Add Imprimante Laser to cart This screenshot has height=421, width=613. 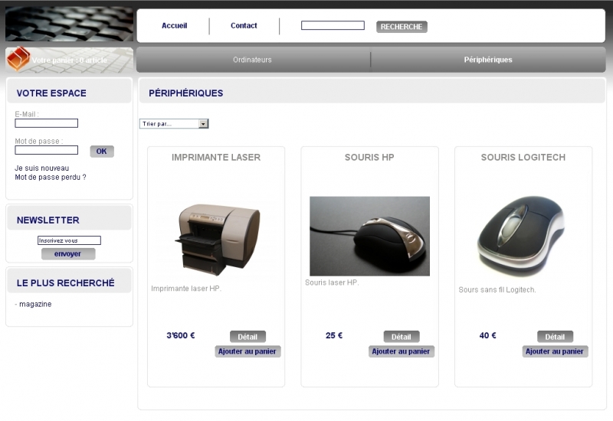point(247,351)
